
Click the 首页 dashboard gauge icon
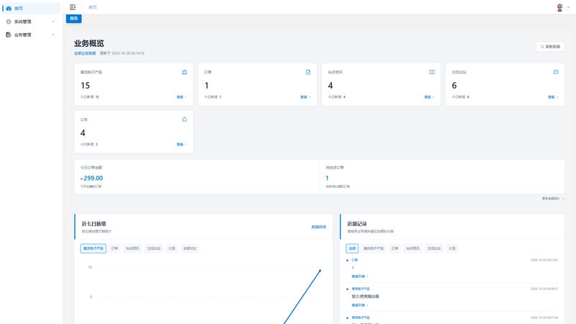pos(9,8)
